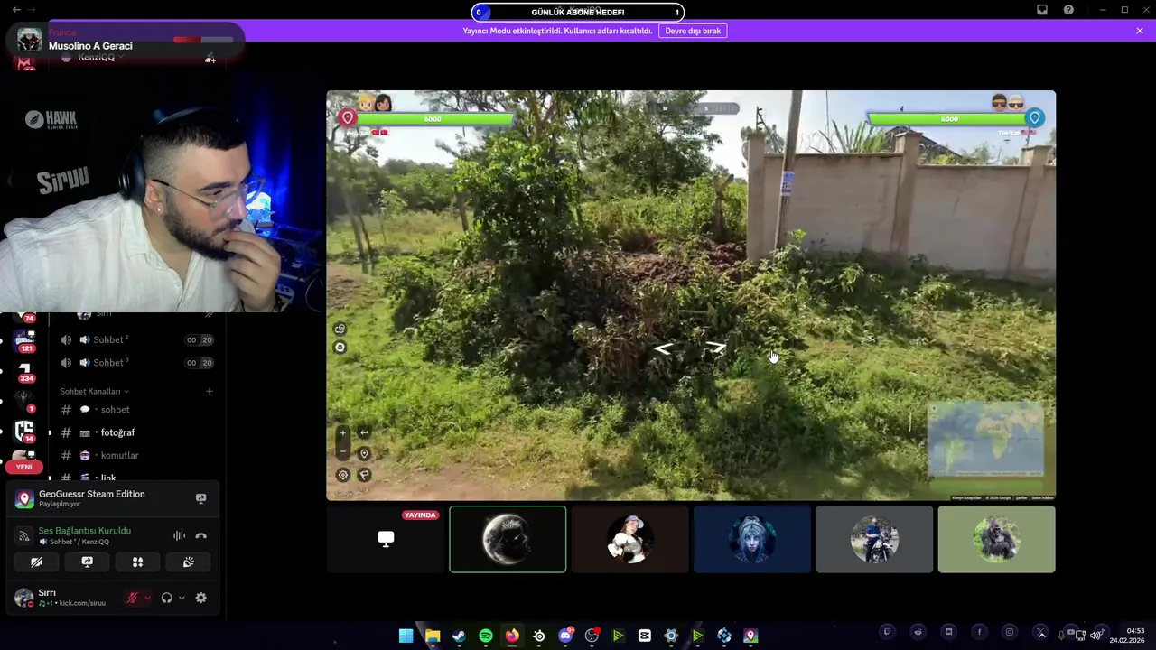The image size is (1156, 650).
Task: Toggle camera in the voice panel
Action: pyautogui.click(x=36, y=562)
